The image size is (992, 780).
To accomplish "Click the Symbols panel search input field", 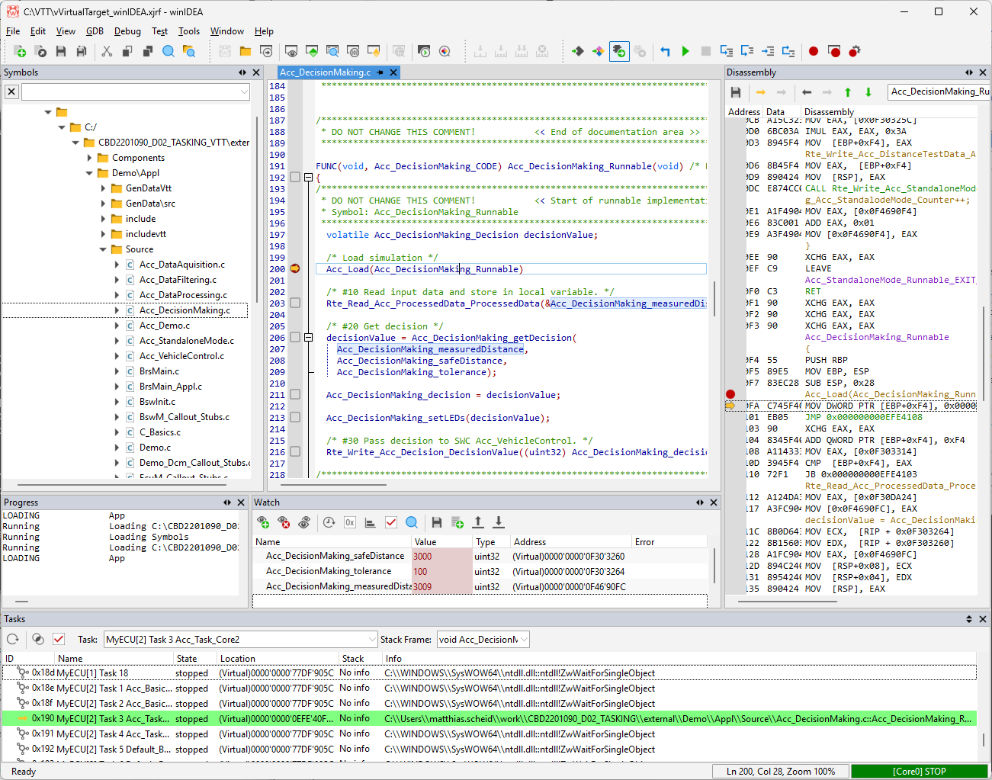I will pos(130,92).
